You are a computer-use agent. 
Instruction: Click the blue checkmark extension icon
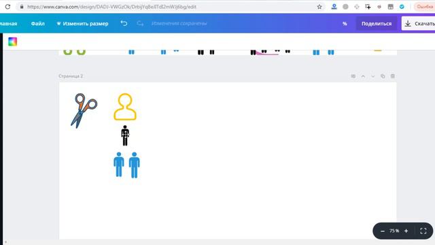coord(402,7)
